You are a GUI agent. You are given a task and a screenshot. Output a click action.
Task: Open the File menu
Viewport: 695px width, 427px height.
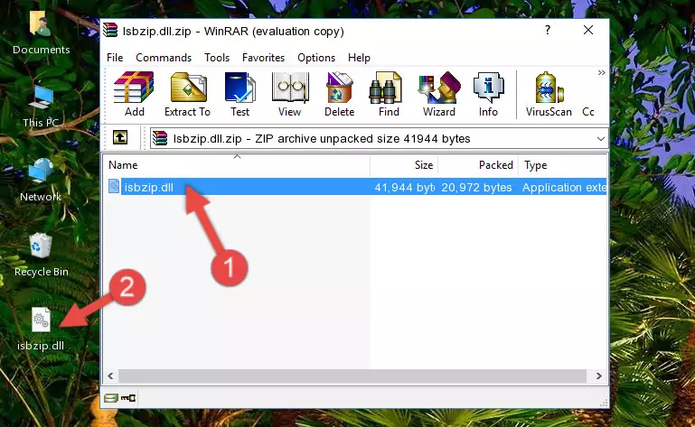pyautogui.click(x=115, y=58)
